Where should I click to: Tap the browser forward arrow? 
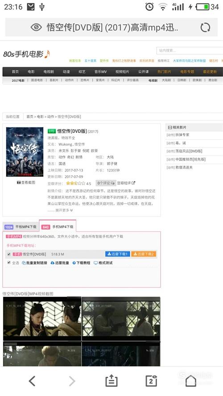72,381
